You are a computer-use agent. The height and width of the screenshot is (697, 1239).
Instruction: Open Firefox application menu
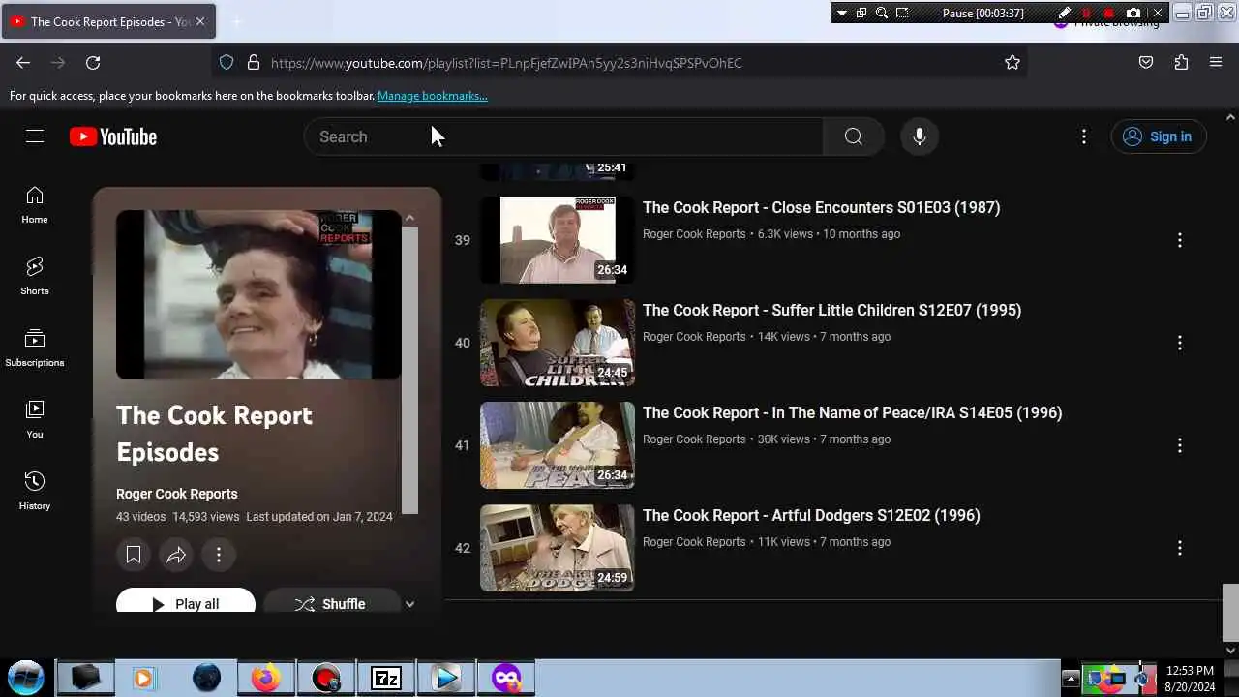click(1216, 63)
